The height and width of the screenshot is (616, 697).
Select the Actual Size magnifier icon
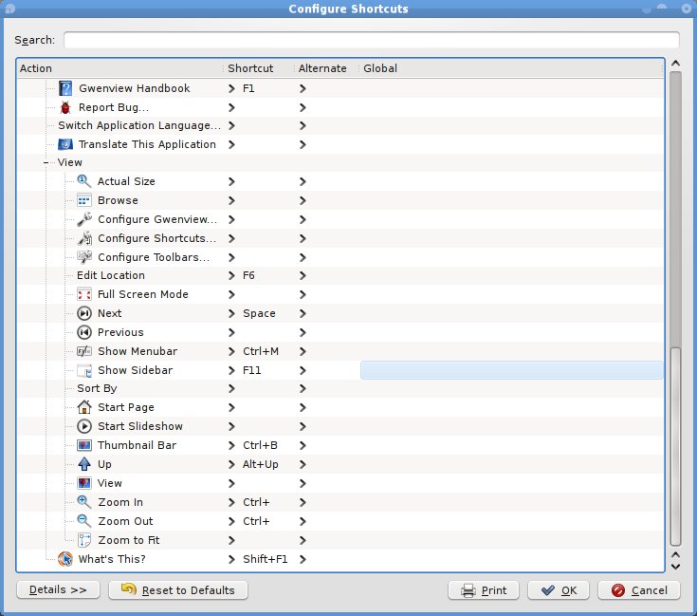pos(84,181)
